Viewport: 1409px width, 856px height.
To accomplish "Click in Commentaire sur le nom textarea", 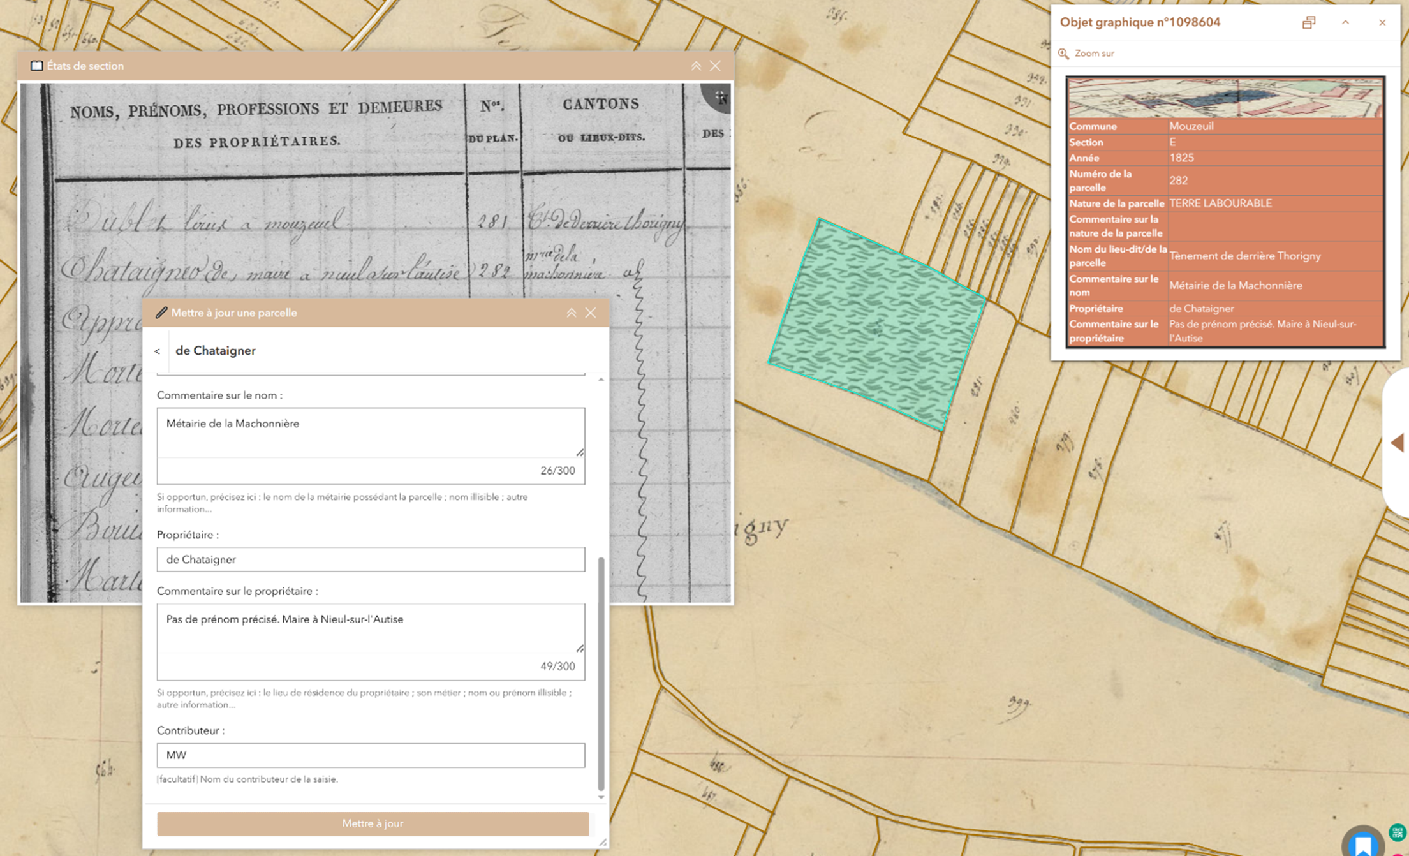I will coord(371,432).
